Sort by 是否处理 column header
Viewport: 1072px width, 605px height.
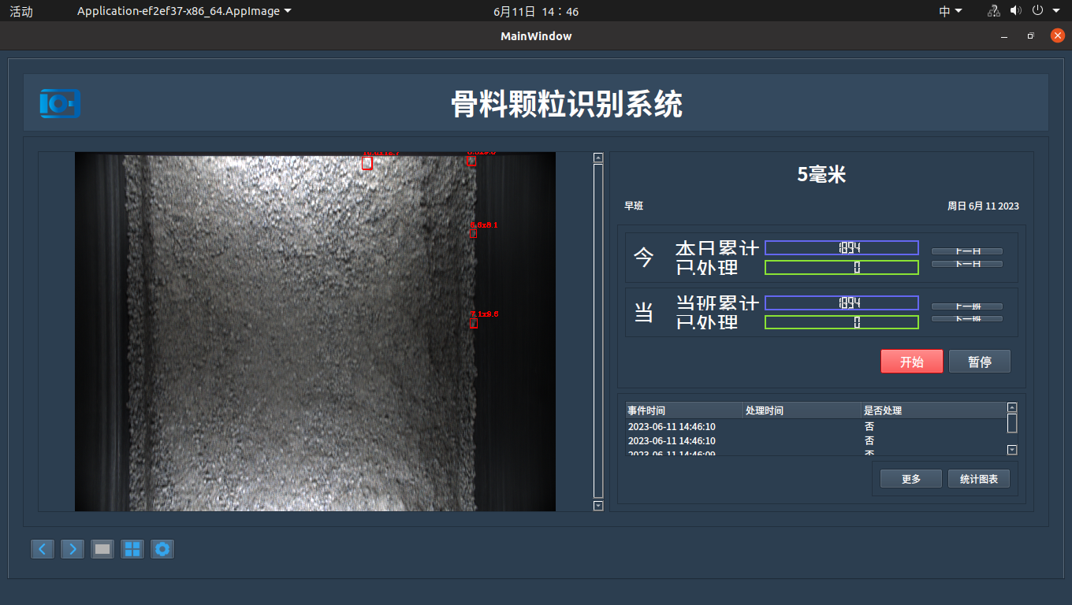tap(933, 410)
